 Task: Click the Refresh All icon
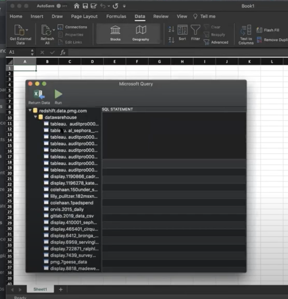click(x=46, y=30)
